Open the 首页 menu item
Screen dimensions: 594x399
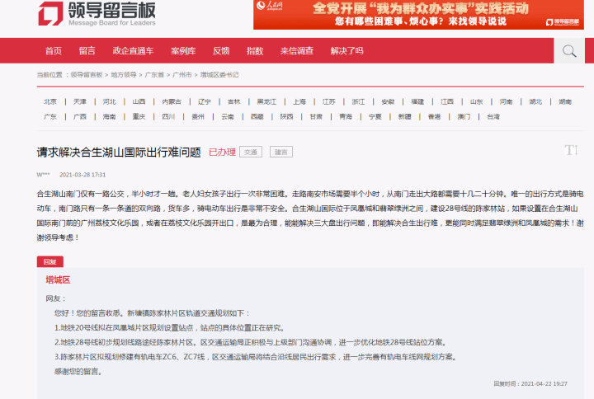click(54, 51)
